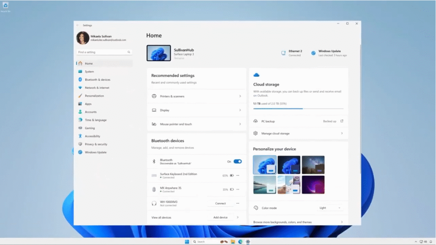Click the MX Anywhere 3S mouse icon
The width and height of the screenshot is (436, 245).
(x=154, y=189)
